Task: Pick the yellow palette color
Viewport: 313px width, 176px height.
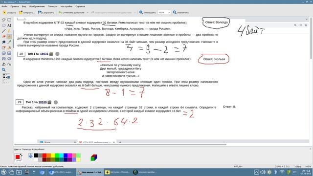Action: point(53,155)
